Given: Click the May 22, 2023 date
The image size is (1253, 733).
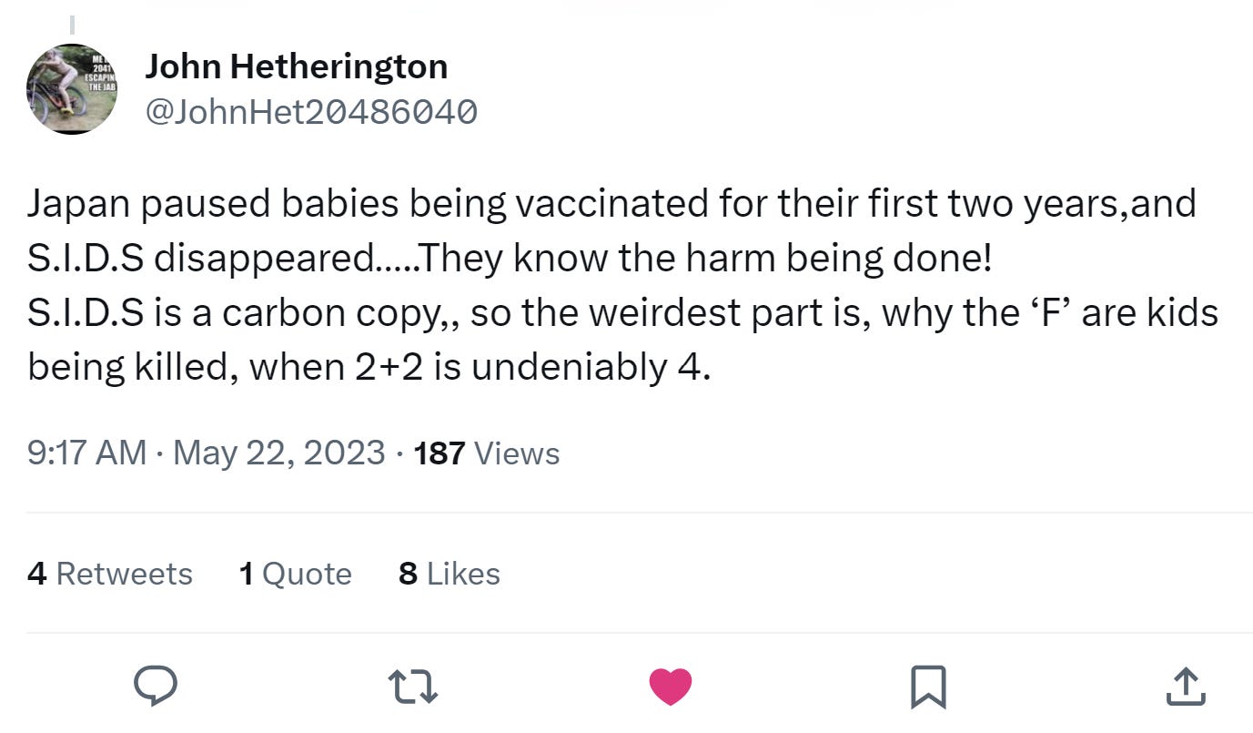Looking at the screenshot, I should pyautogui.click(x=278, y=453).
